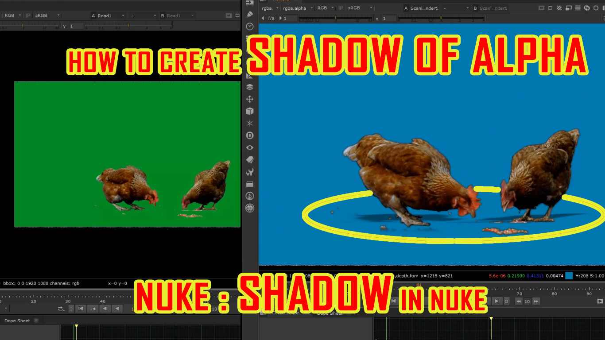605x340 pixels.
Task: Click the blue sampled color swatch
Action: [x=569, y=275]
